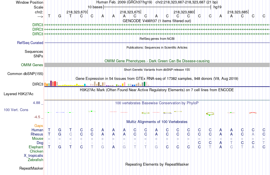Screen dimensions: 270x175
Task: Click the orange Gaps row label
Action: coord(39,126)
